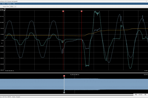The image size is (148, 98).
Task: Click the V unit label on the axis
Action: [x=2, y=43]
